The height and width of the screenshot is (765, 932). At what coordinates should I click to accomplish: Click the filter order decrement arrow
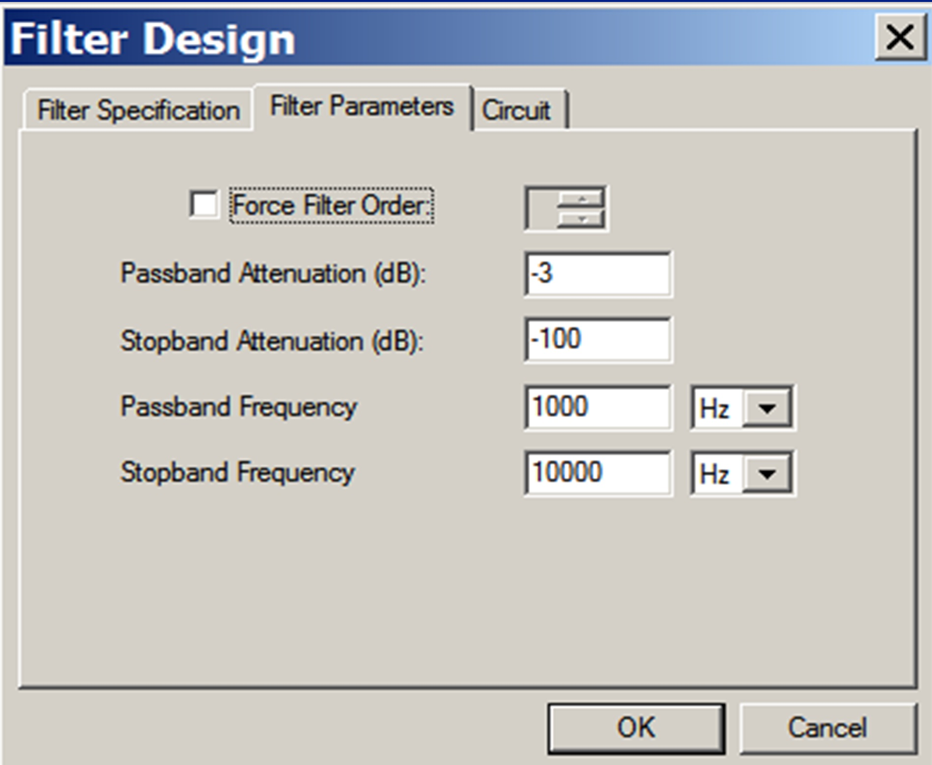click(x=582, y=219)
